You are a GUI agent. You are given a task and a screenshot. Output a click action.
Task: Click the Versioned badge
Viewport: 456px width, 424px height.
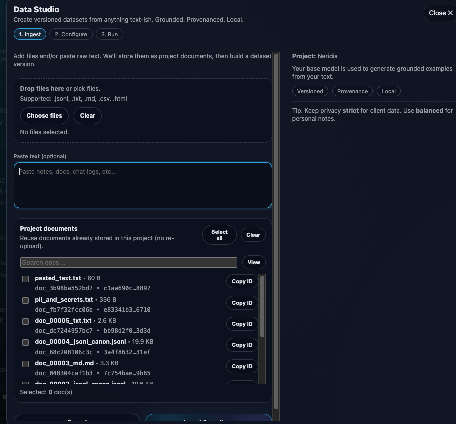click(x=310, y=91)
